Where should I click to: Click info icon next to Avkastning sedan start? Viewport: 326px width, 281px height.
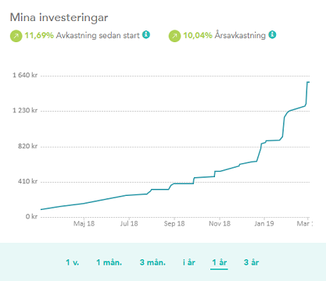tap(146, 34)
